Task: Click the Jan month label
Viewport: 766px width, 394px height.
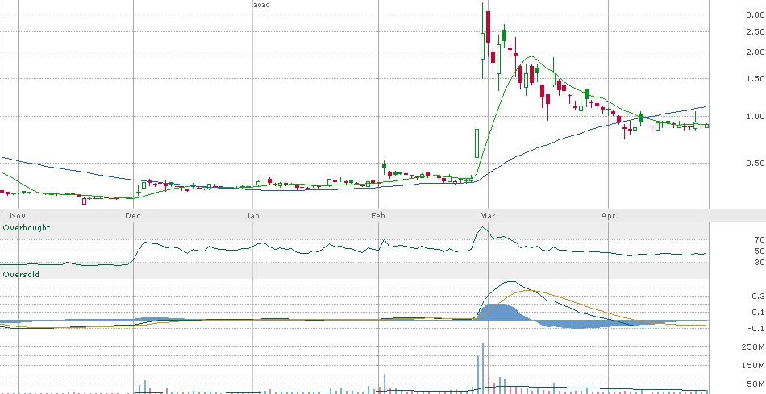Action: pos(252,215)
